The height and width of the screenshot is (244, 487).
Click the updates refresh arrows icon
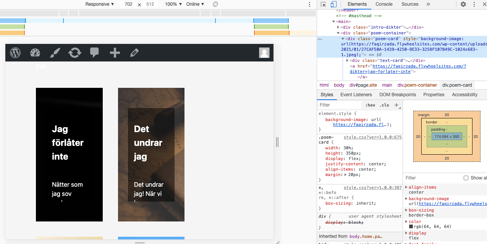point(75,53)
